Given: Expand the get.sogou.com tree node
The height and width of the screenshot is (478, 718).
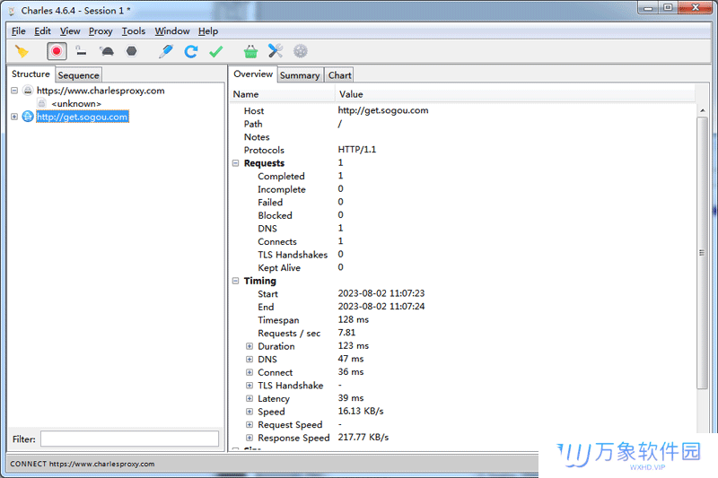Looking at the screenshot, I should (14, 117).
